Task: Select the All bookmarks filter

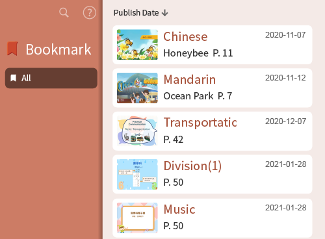Action: 51,78
